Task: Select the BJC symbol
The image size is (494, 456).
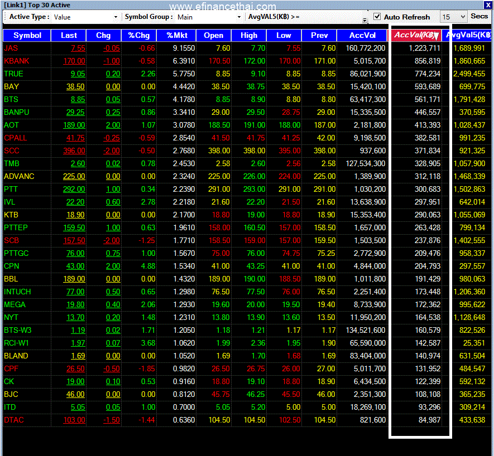Action: (x=11, y=394)
